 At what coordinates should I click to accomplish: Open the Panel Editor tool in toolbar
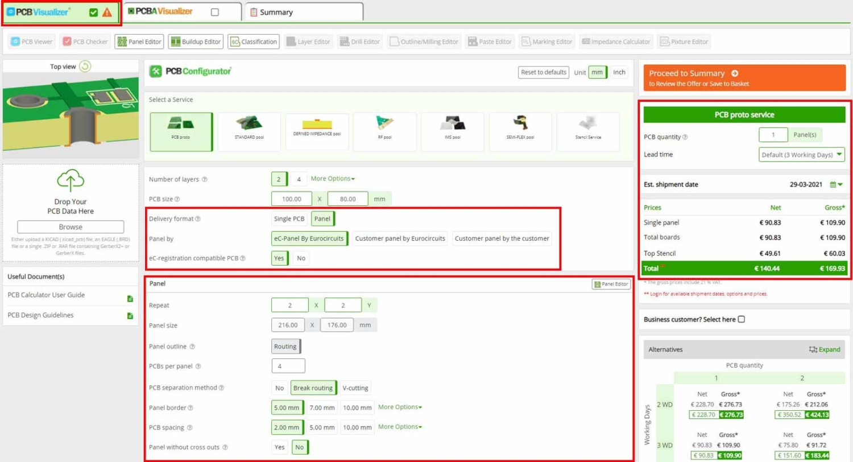[x=139, y=42]
